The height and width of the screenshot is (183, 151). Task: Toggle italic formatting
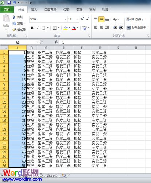[x=38, y=28]
